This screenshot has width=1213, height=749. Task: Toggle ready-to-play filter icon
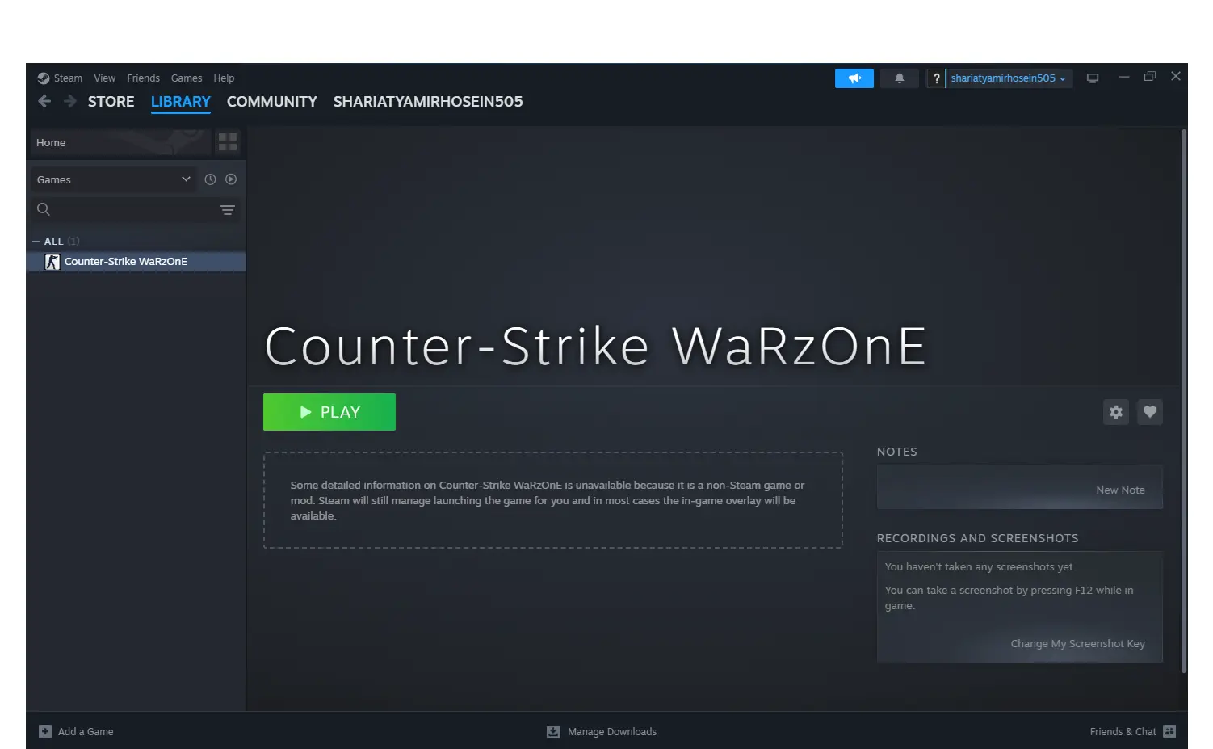[231, 179]
